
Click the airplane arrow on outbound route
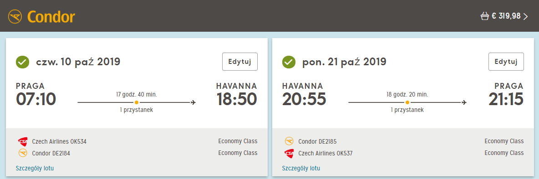[193, 102]
